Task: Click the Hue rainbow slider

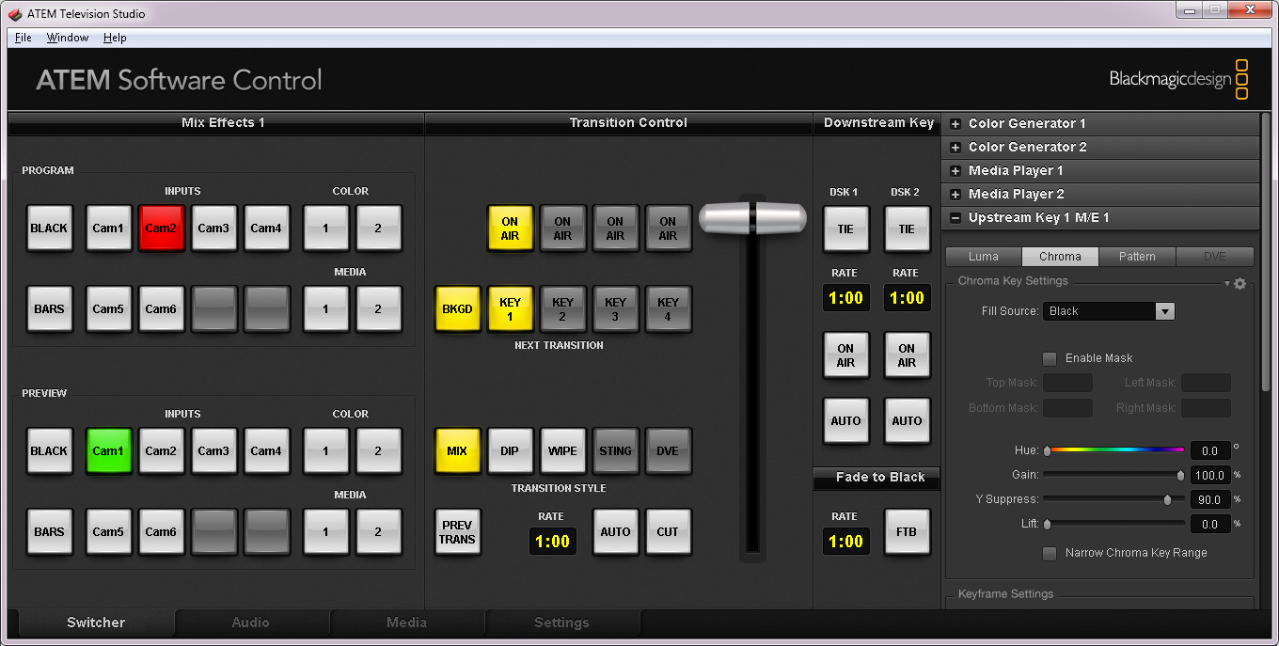Action: pyautogui.click(x=1113, y=450)
